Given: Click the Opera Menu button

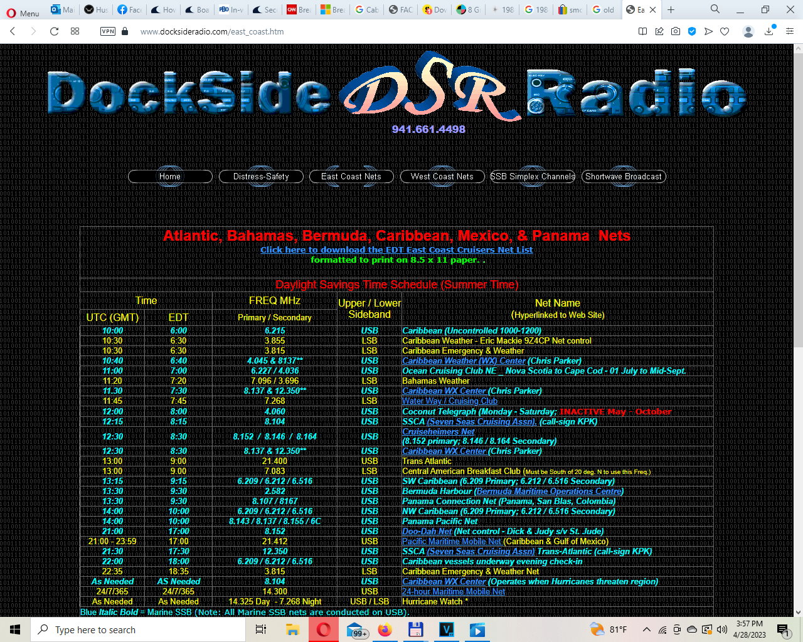Looking at the screenshot, I should (23, 13).
